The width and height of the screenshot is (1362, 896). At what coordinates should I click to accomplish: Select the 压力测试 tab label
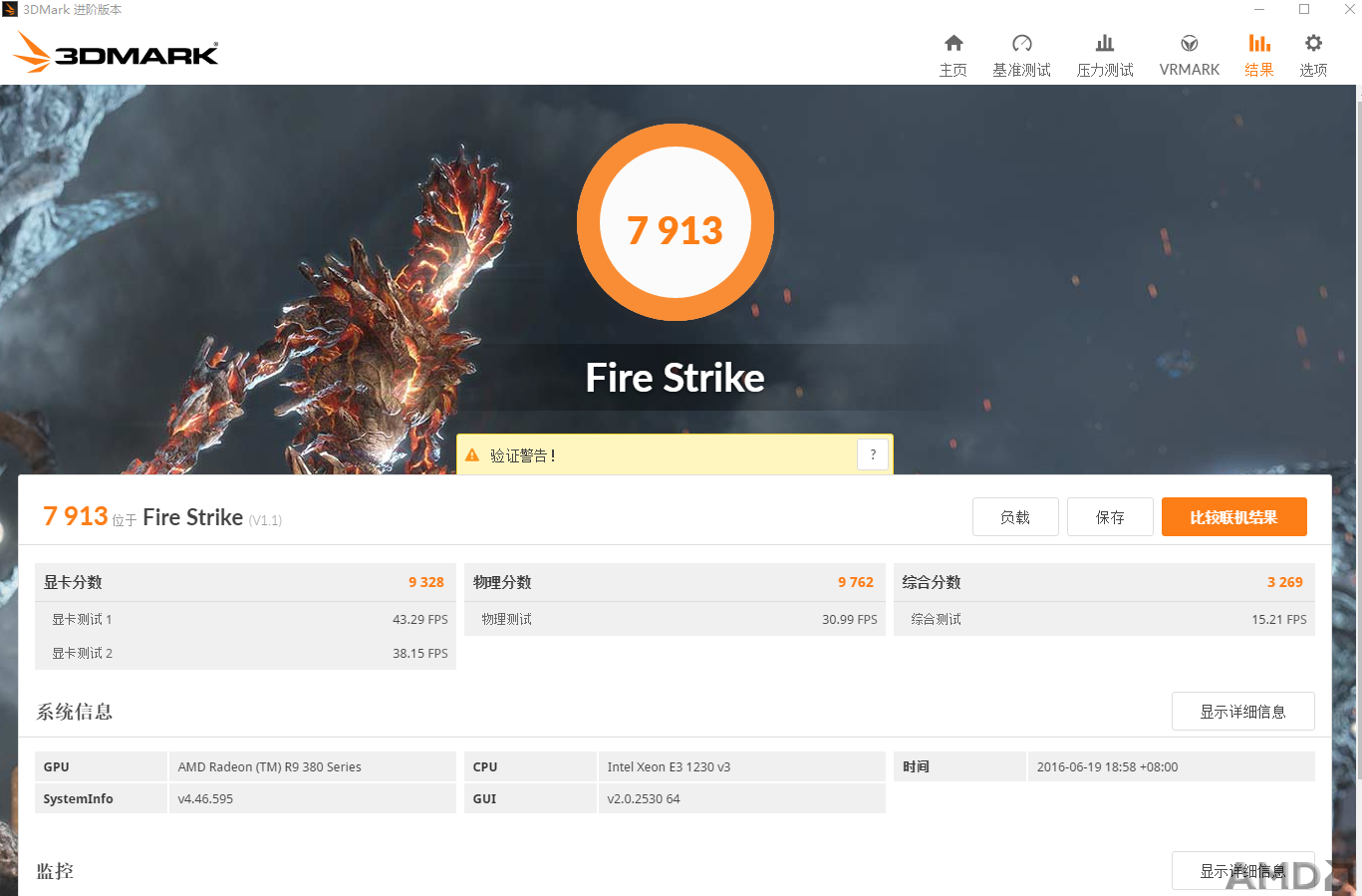(1105, 70)
